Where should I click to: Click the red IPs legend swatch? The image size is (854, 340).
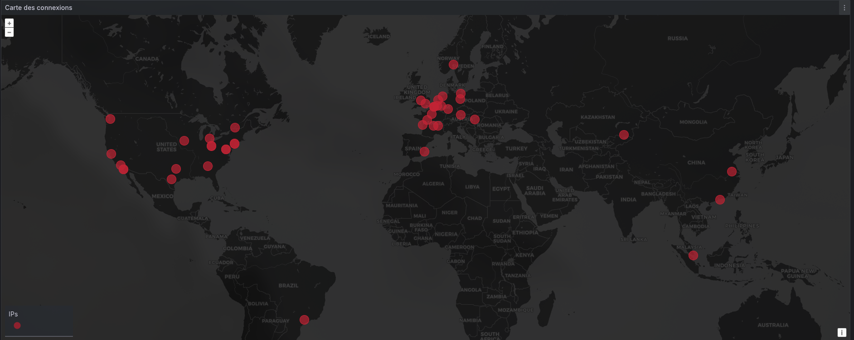[17, 325]
